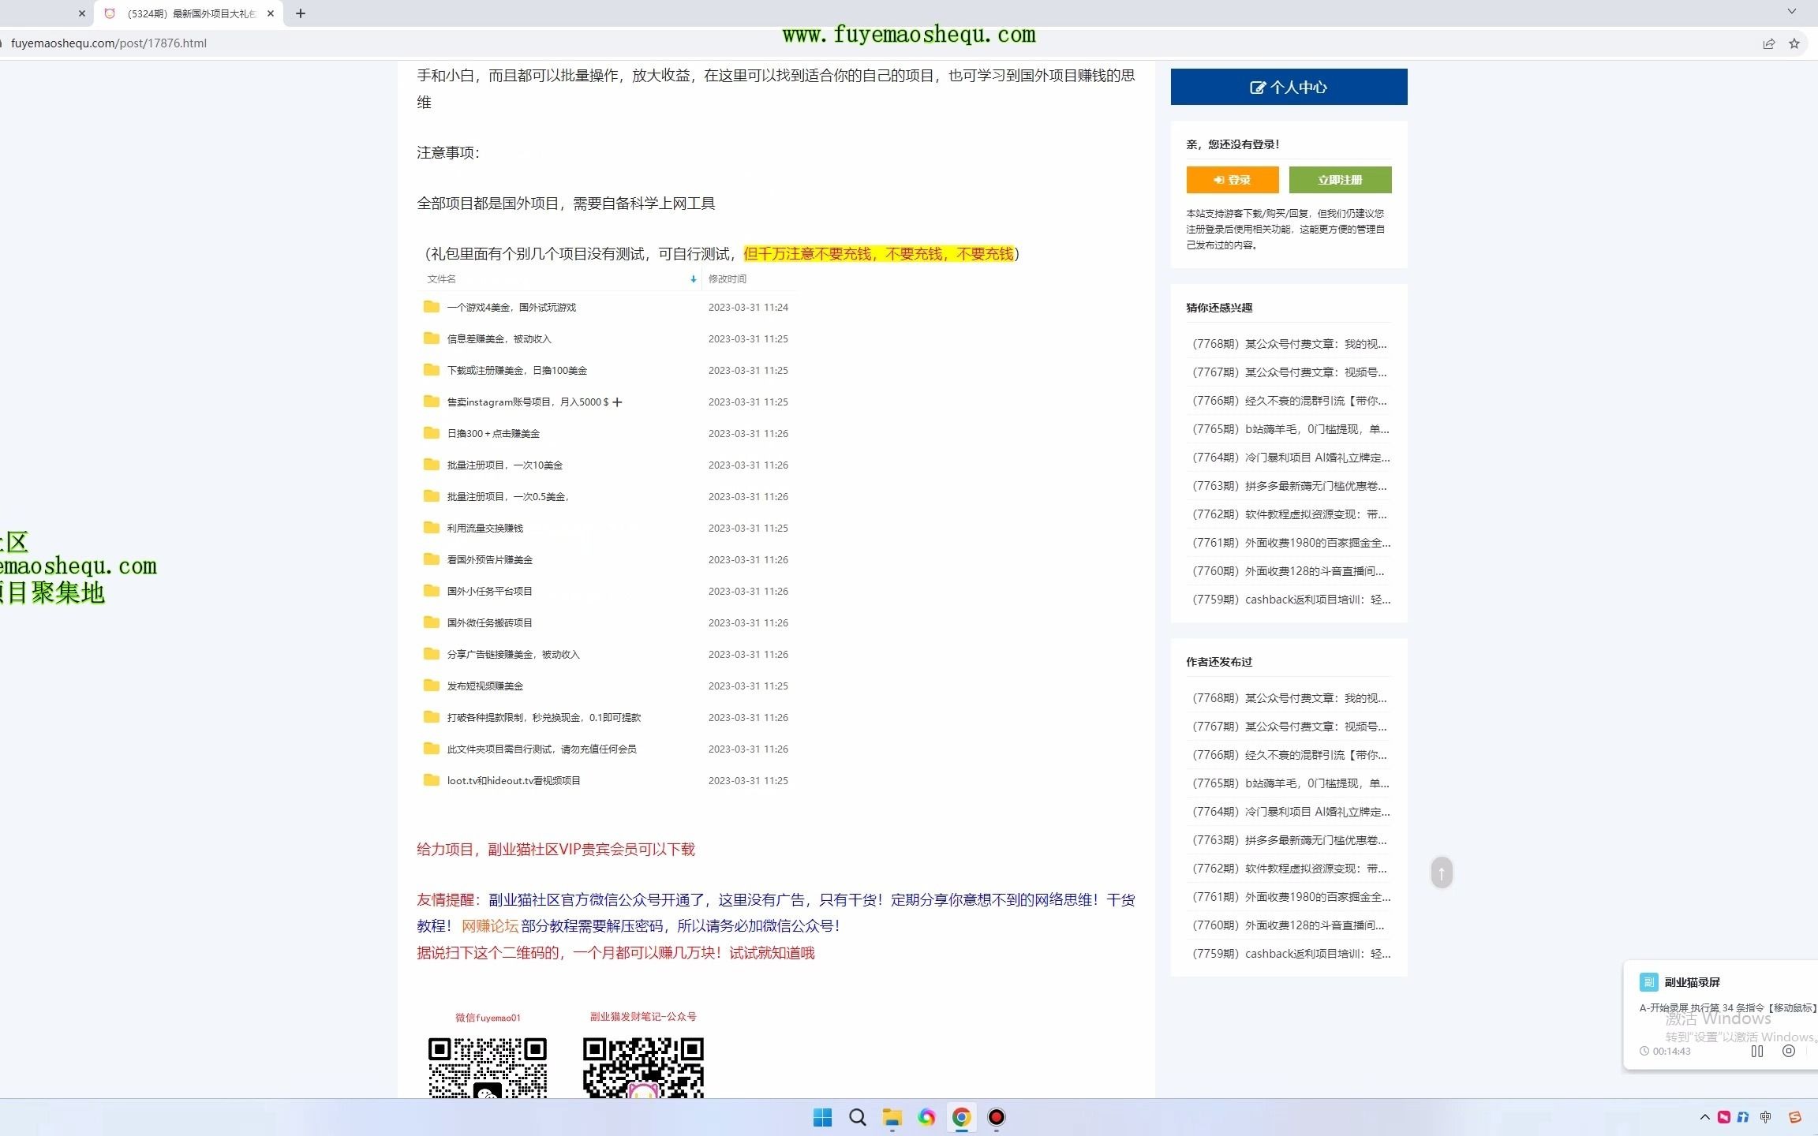Open folder 下载或注册赚美金，日撸100美金
This screenshot has height=1136, width=1818.
[517, 371]
